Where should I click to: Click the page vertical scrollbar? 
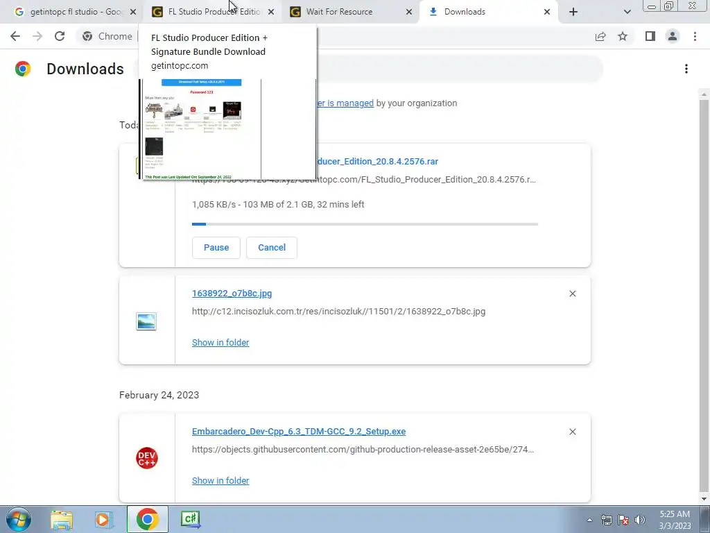(x=704, y=297)
